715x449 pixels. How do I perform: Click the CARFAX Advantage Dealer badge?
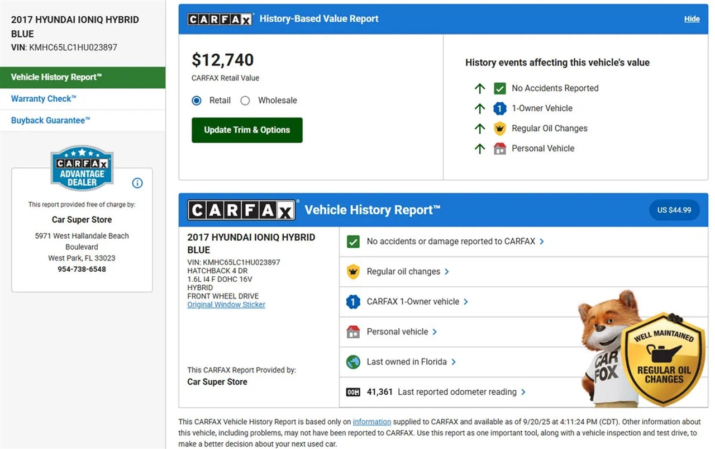82,168
